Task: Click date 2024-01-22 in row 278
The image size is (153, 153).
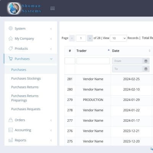Action: (x=131, y=110)
